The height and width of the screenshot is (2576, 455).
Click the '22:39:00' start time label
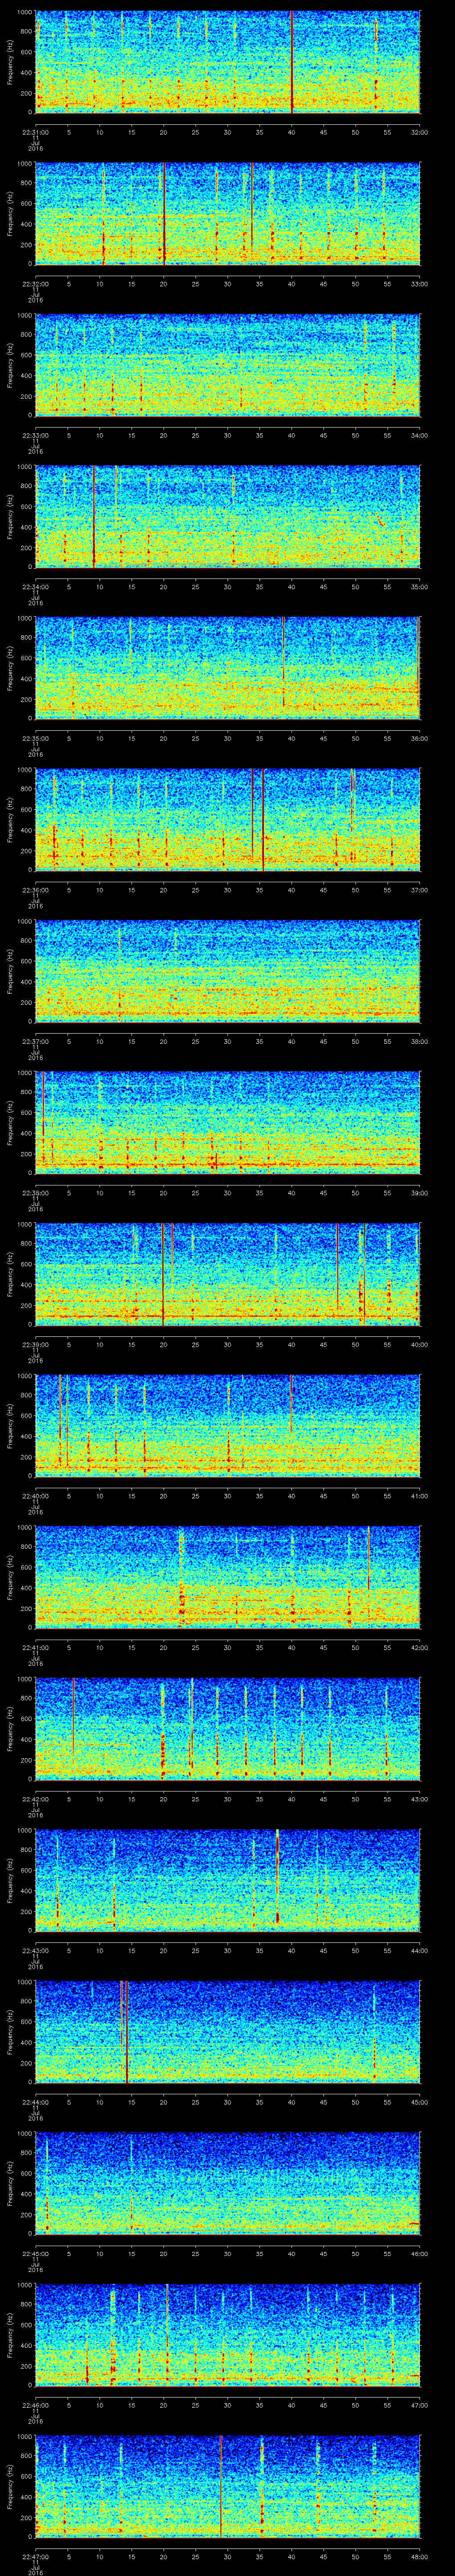(x=36, y=1344)
